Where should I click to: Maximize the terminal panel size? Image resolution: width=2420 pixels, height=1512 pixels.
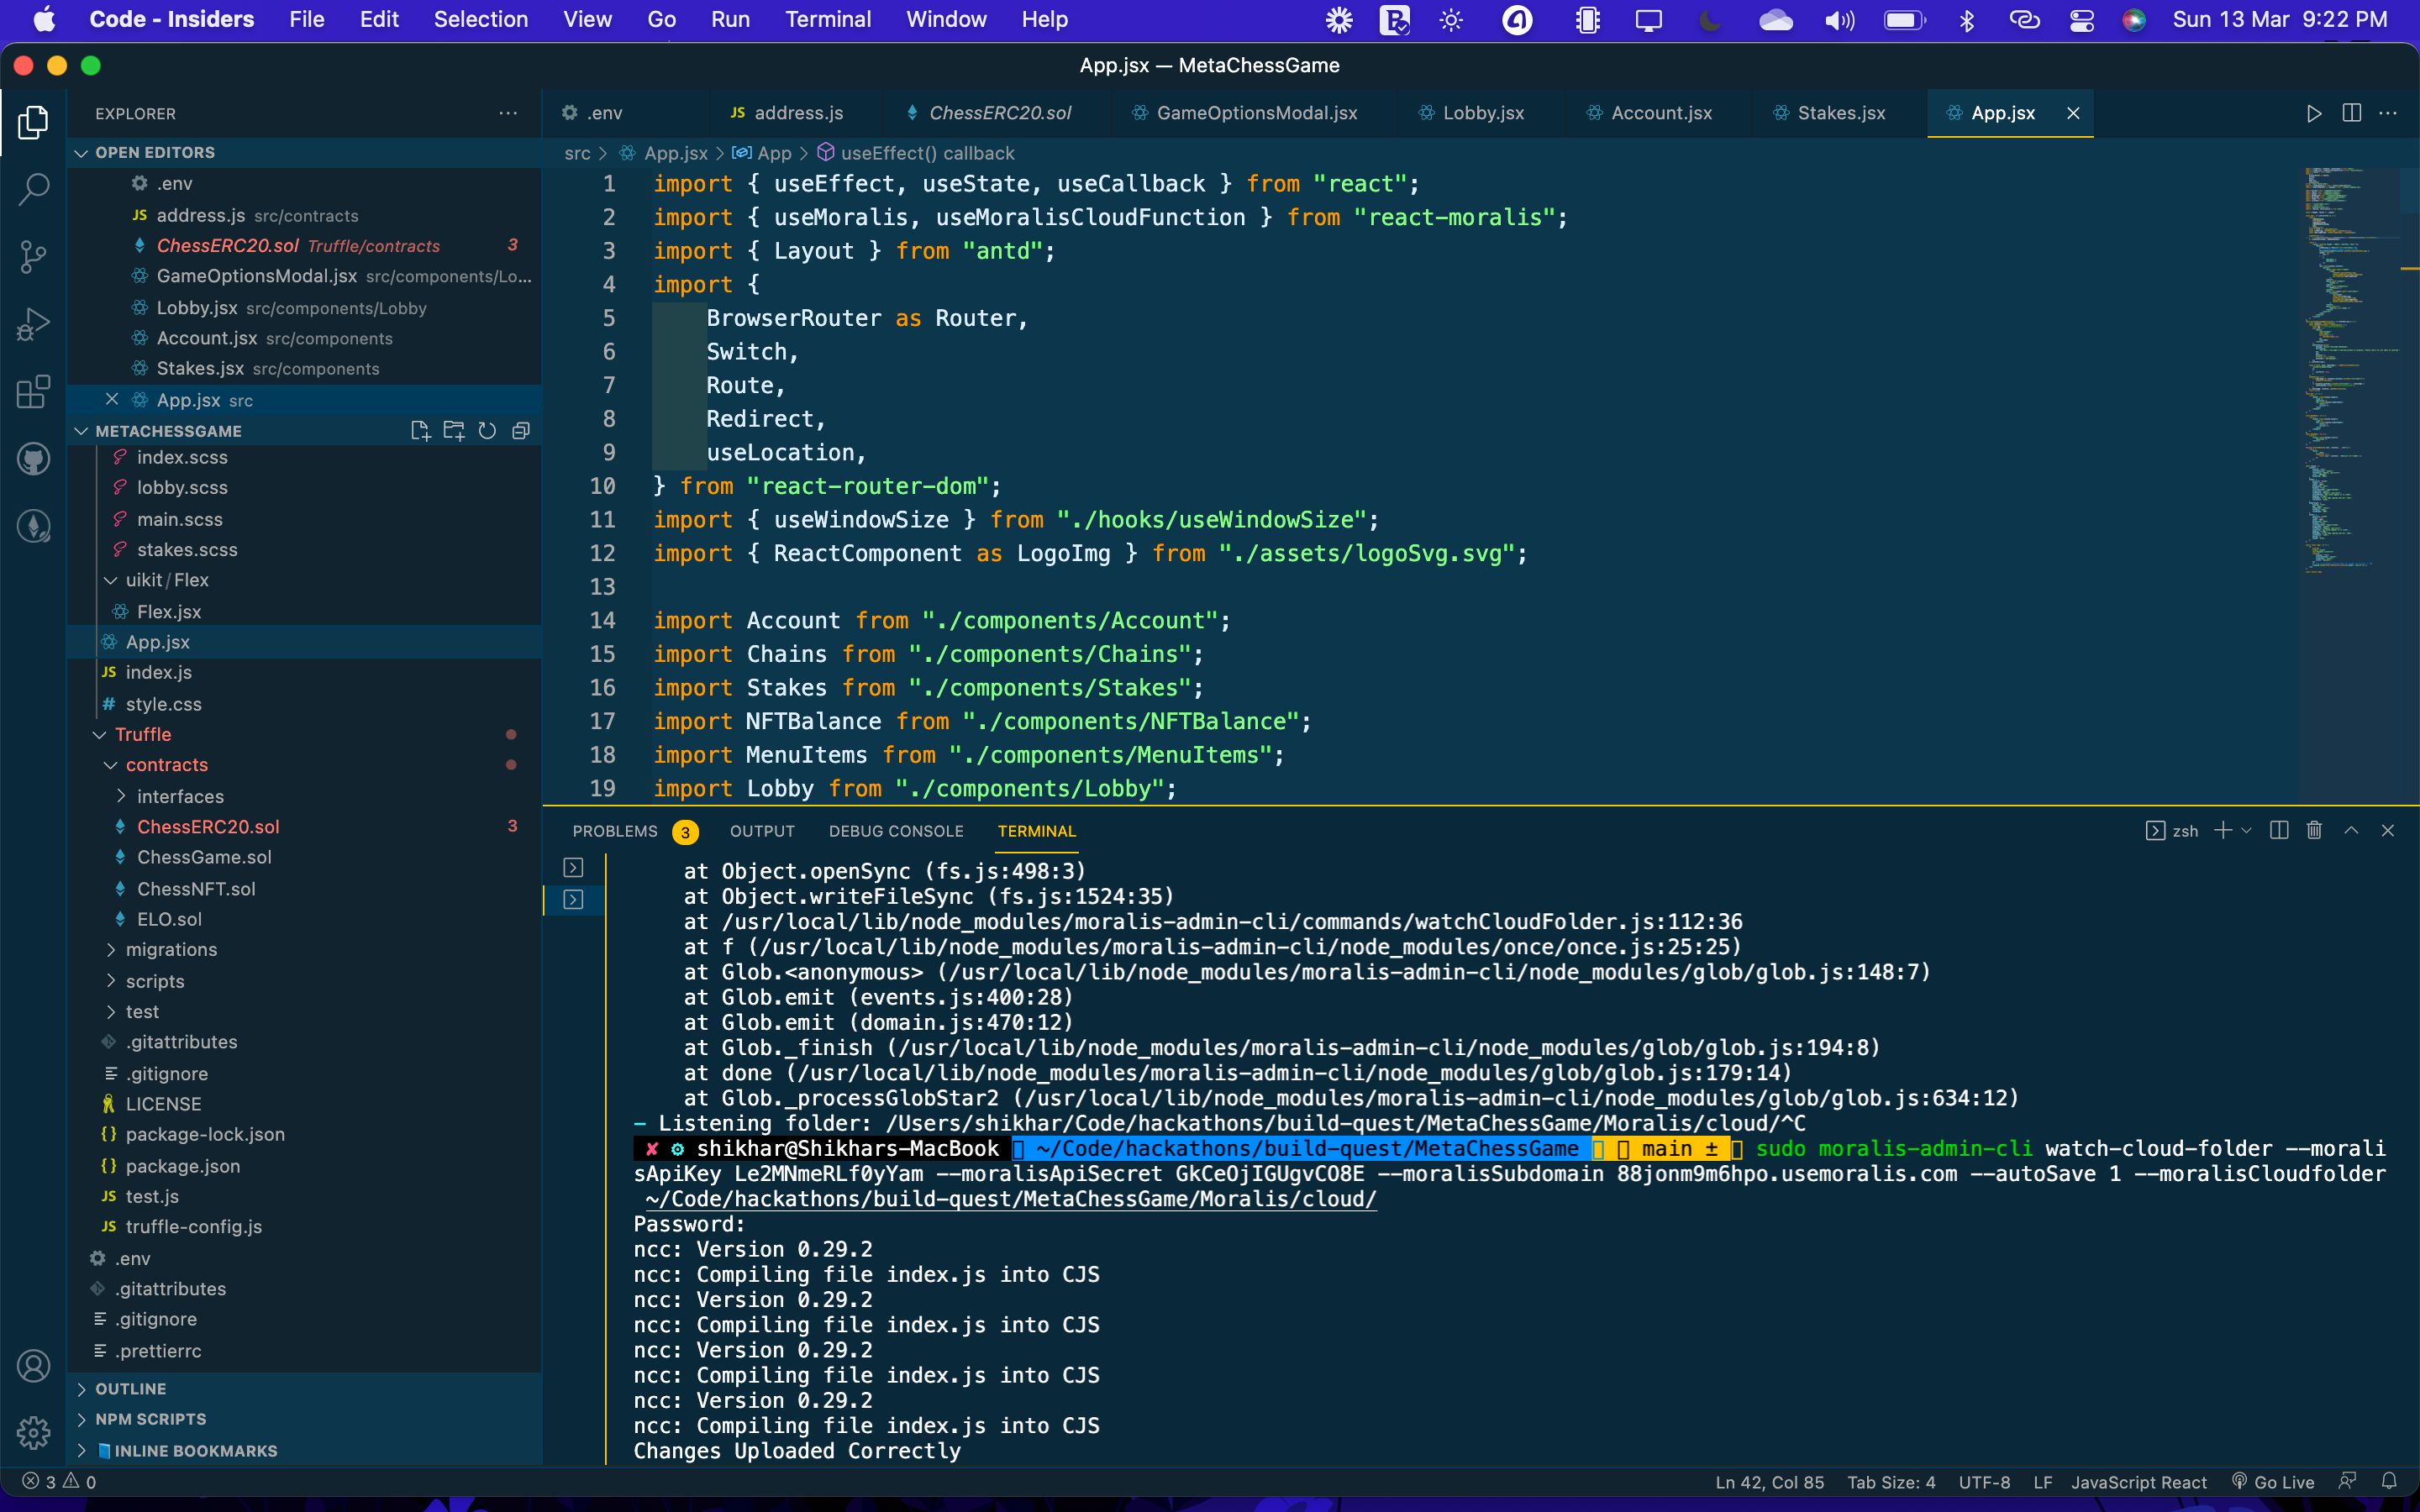pyautogui.click(x=2351, y=830)
